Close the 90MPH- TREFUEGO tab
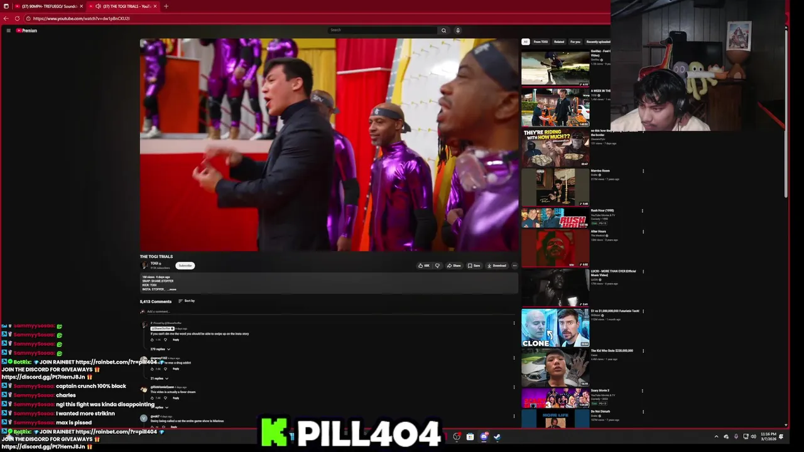 pos(81,6)
